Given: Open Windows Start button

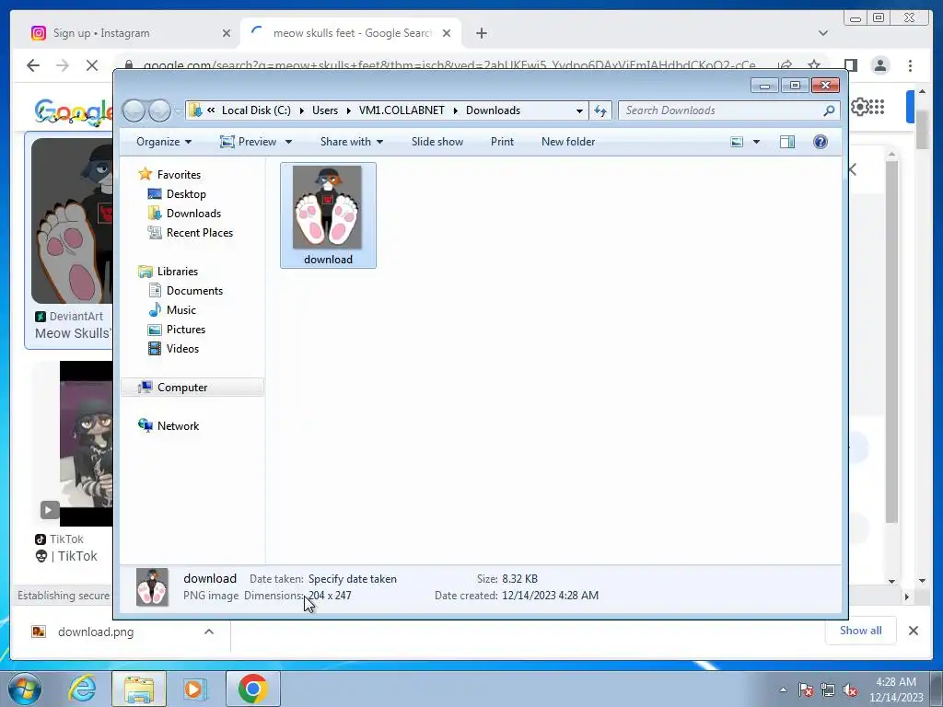Looking at the screenshot, I should [x=25, y=689].
